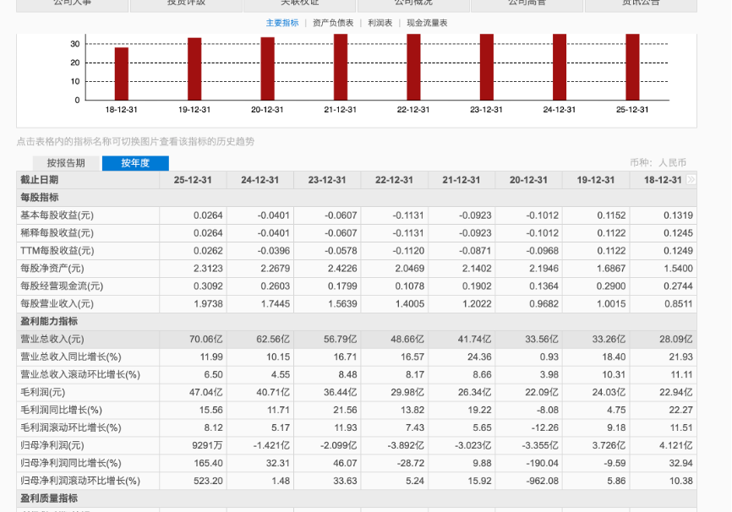This screenshot has height=512, width=732.
Task: Switch to the 按报告期 tab
Action: coord(66,163)
